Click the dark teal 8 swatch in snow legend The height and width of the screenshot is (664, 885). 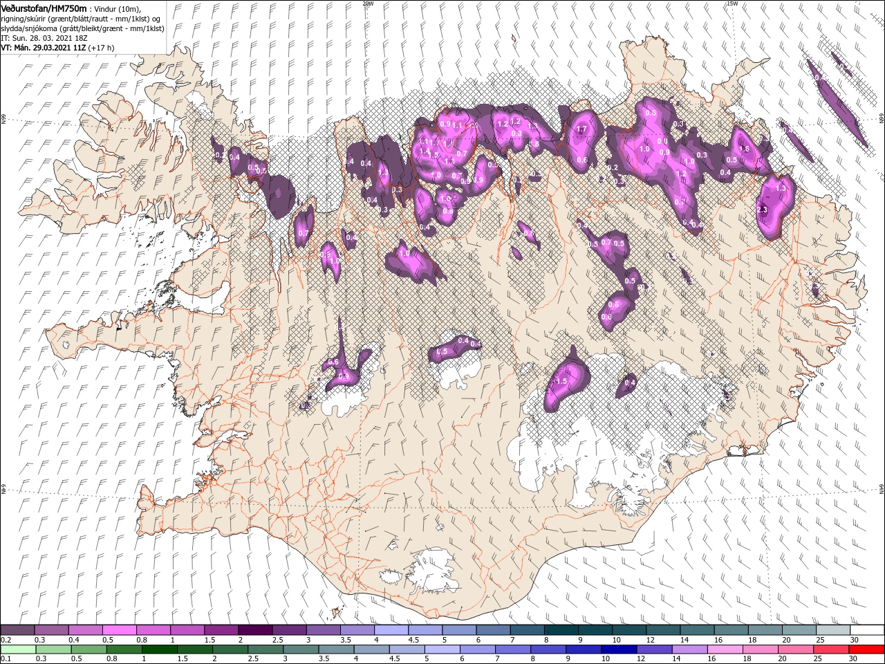(x=561, y=630)
